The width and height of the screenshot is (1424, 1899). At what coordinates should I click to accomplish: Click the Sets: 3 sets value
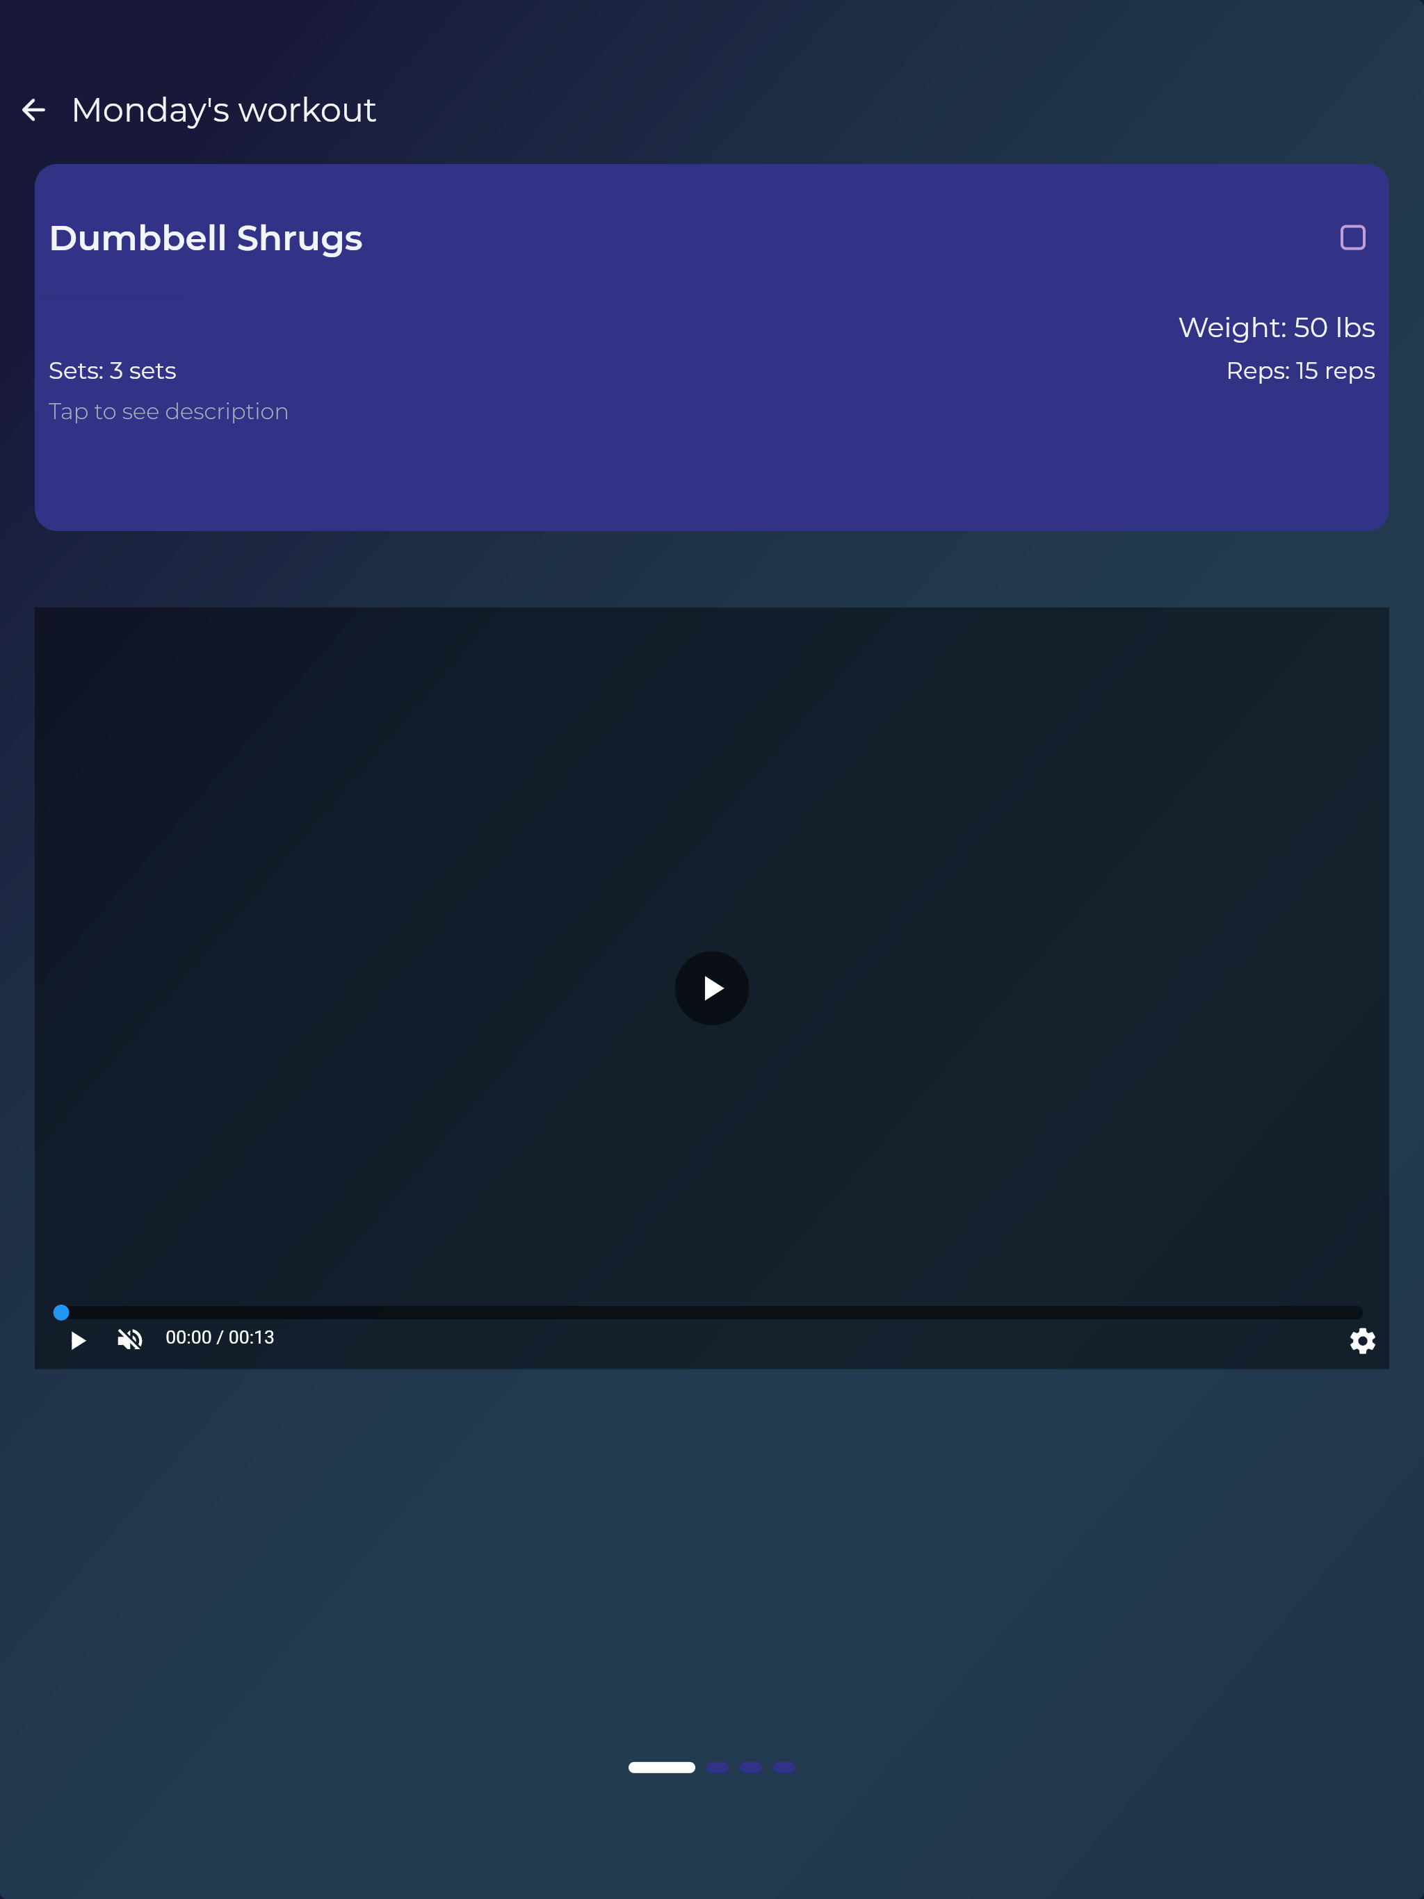pyautogui.click(x=113, y=371)
